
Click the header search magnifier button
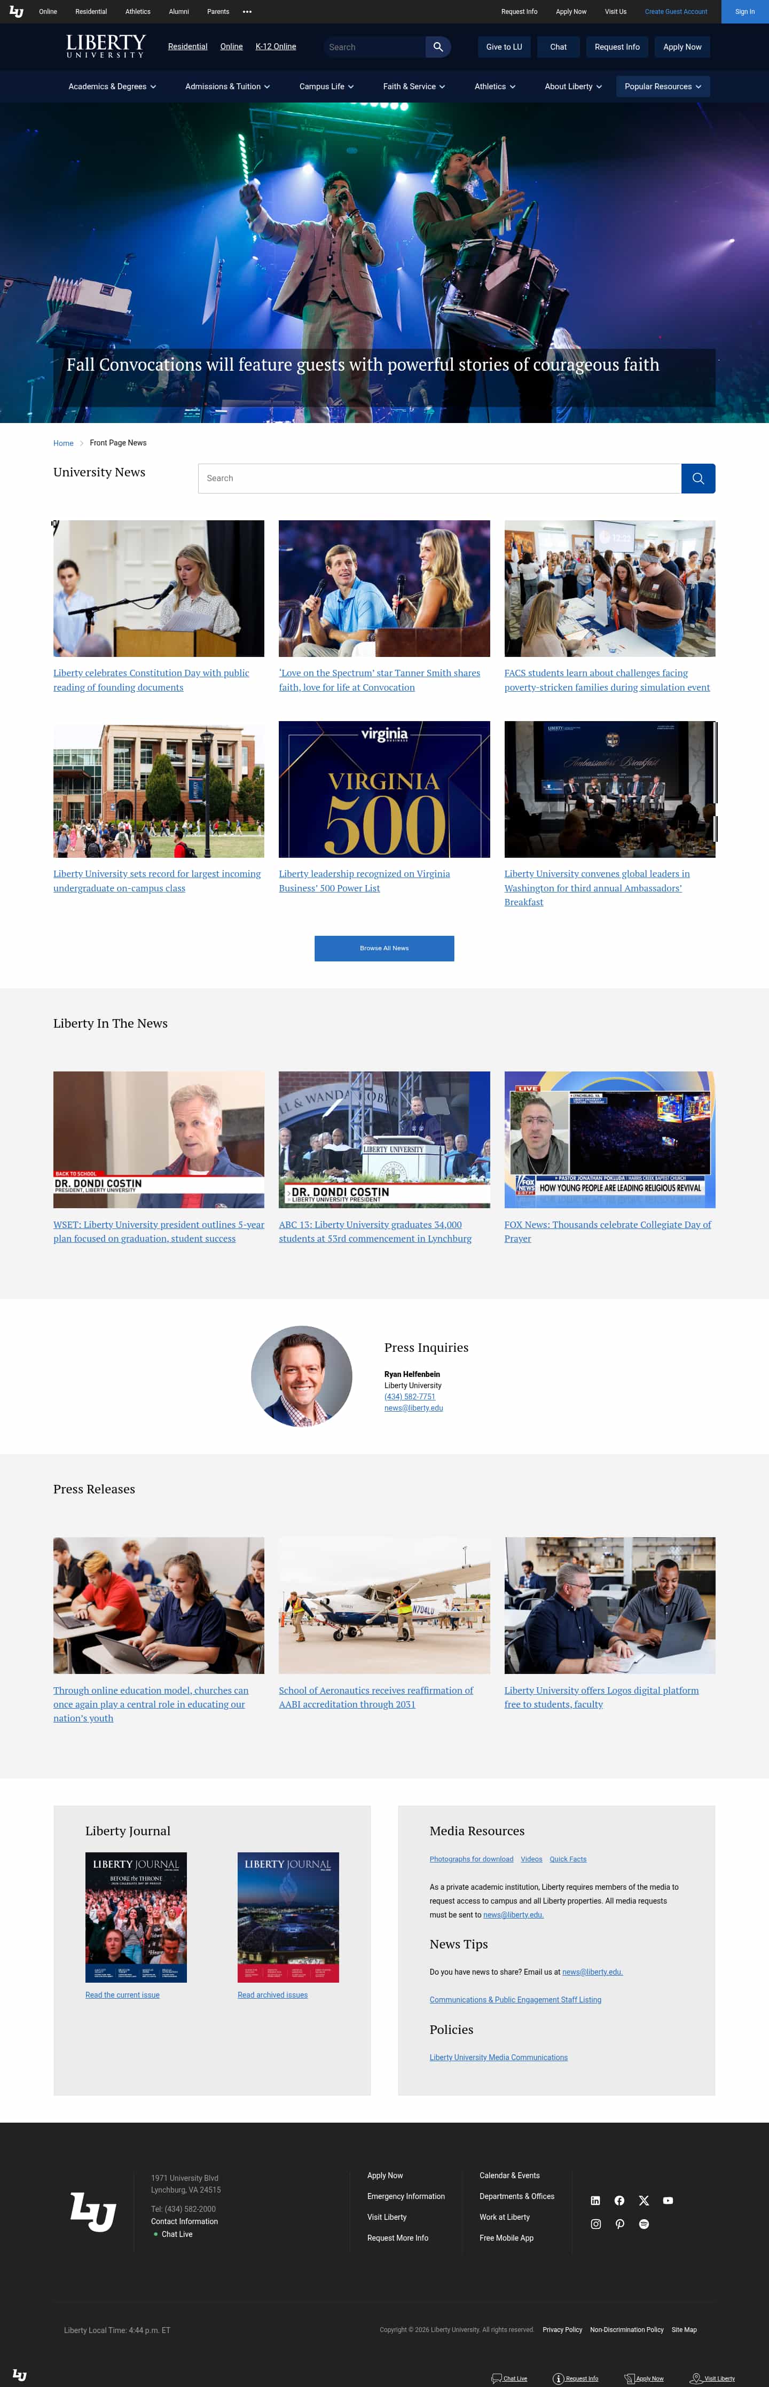pos(437,47)
